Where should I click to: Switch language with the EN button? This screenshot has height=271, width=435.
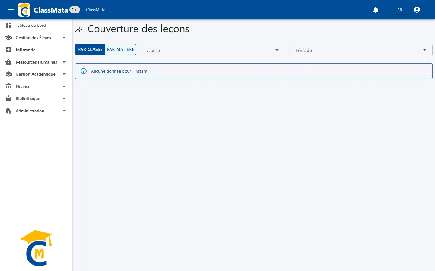(400, 10)
